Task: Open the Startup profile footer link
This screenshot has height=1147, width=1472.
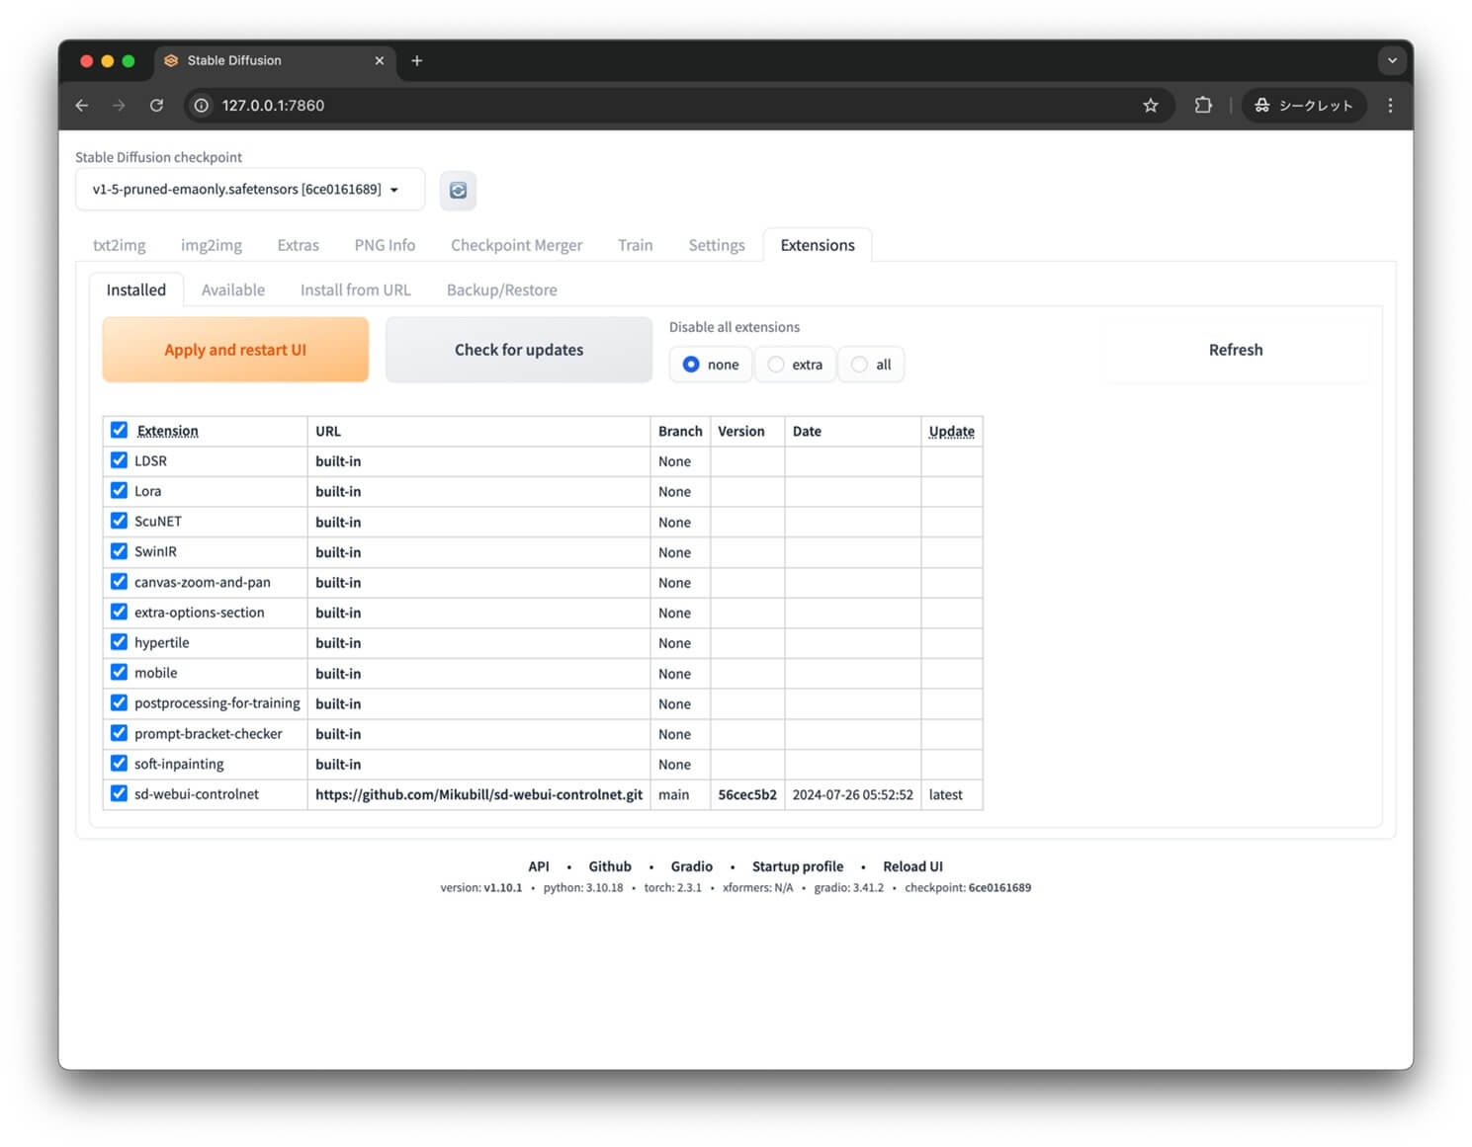Action: coord(798,866)
